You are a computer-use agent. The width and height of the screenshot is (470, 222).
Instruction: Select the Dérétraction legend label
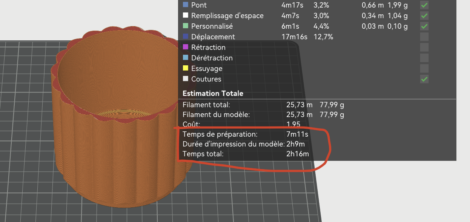212,58
